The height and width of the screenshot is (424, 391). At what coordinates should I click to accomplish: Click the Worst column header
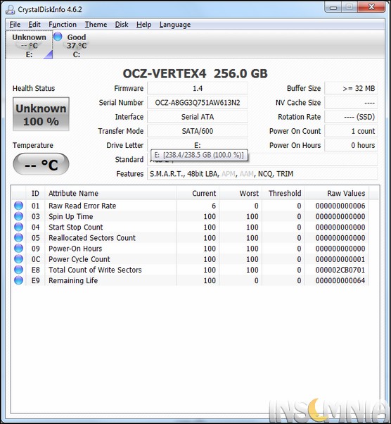point(241,194)
